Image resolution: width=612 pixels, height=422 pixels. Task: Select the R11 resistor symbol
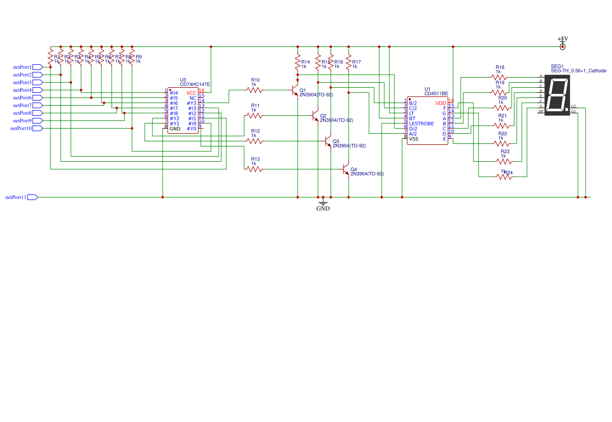tap(254, 115)
